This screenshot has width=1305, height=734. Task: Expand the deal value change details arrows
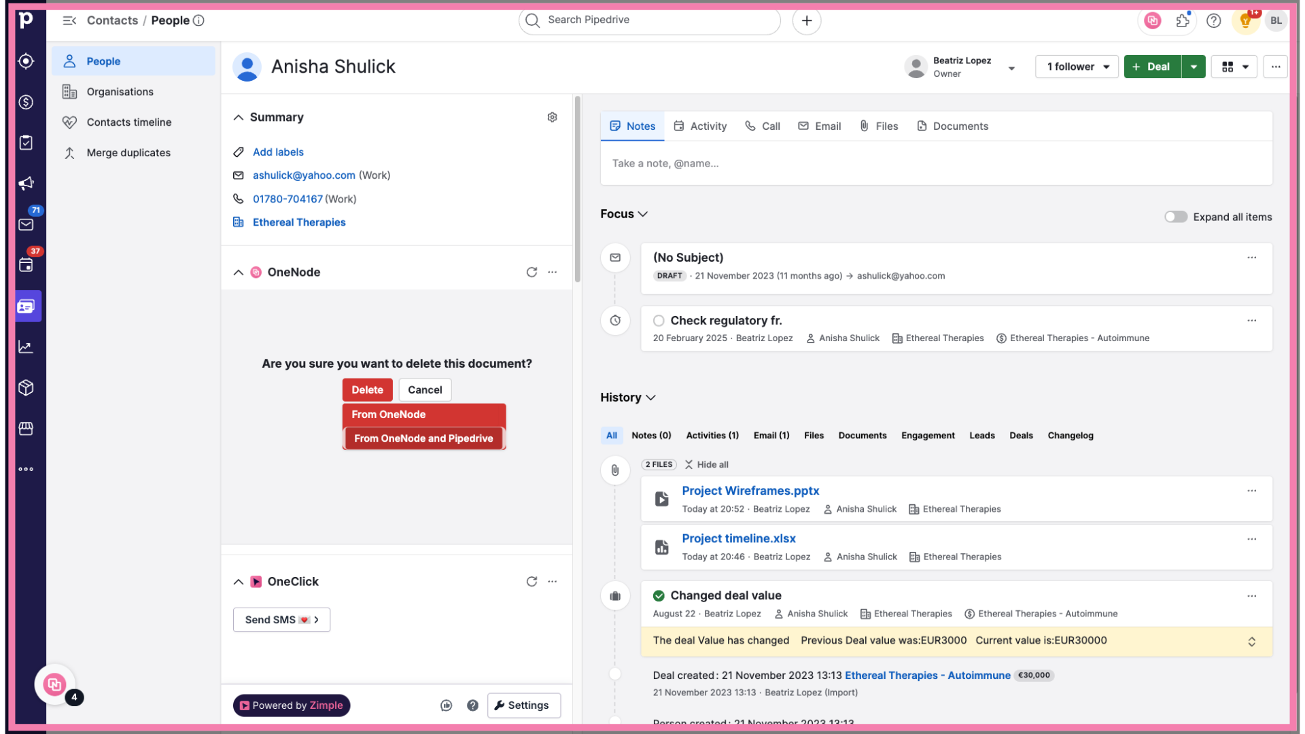click(1252, 642)
